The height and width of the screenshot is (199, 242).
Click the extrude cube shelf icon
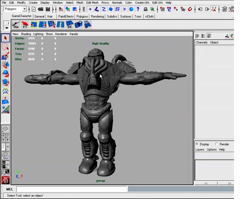pos(79,24)
